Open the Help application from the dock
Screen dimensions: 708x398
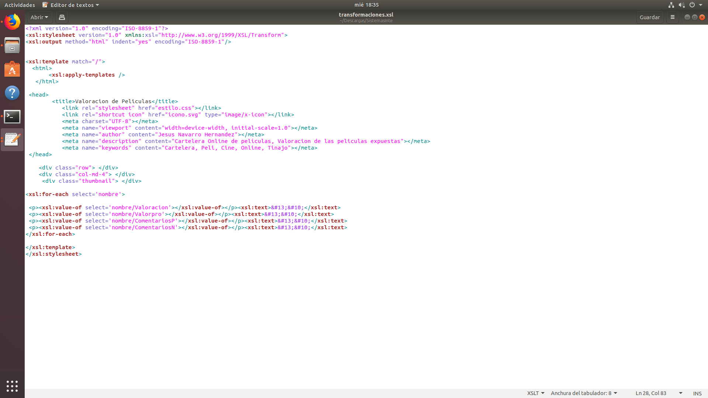[12, 93]
